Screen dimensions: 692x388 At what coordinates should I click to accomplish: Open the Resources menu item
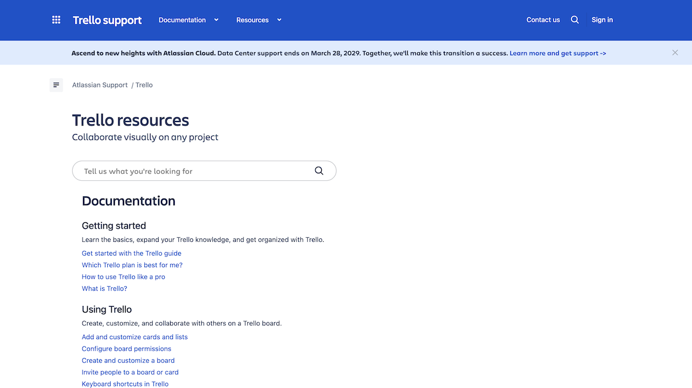[x=253, y=20]
